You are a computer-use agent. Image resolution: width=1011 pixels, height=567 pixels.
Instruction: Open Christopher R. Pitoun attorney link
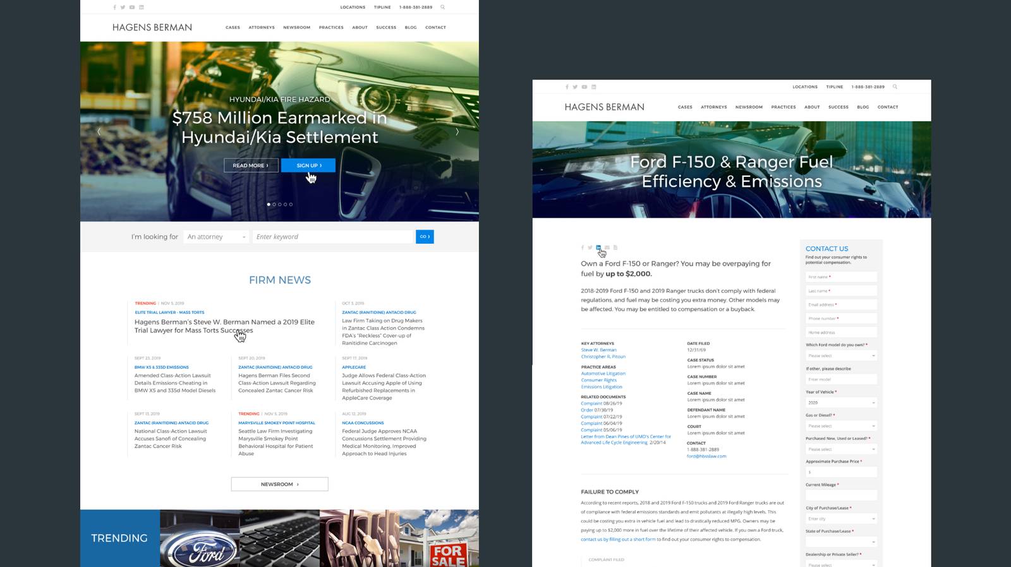(x=603, y=357)
